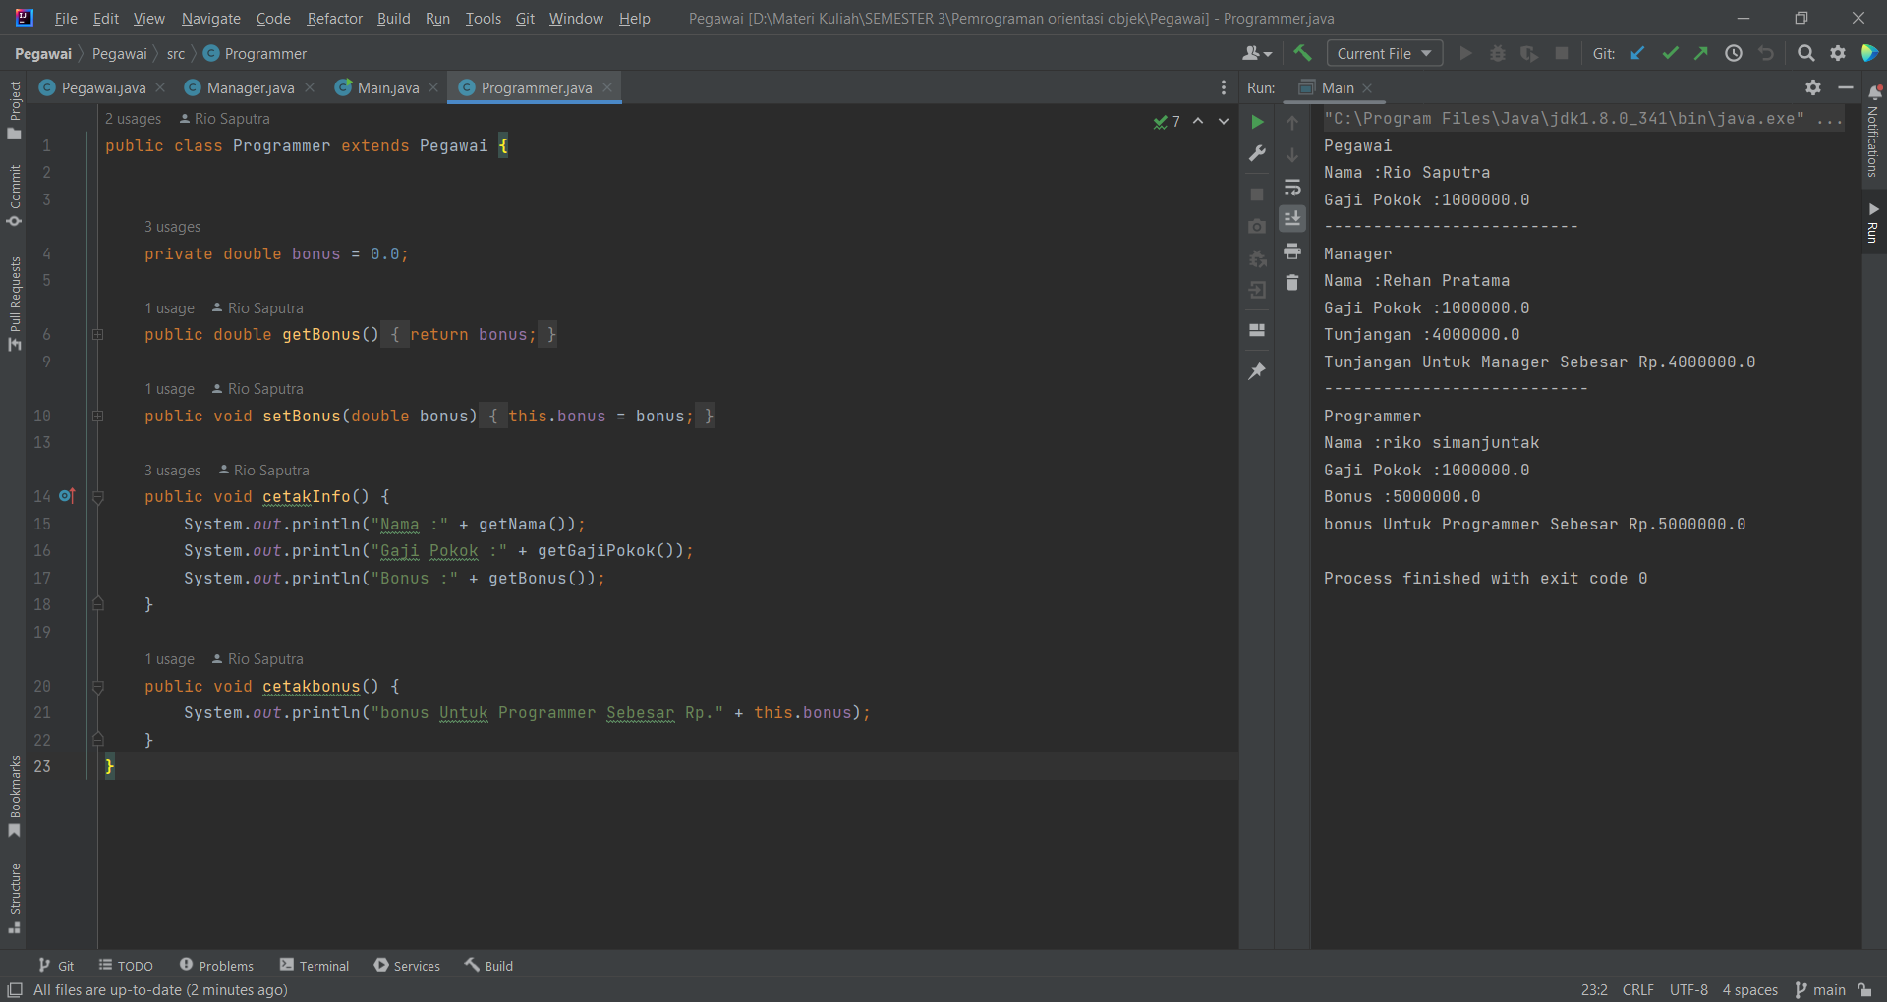Toggle Soft-Wrap in Run console

1292,187
